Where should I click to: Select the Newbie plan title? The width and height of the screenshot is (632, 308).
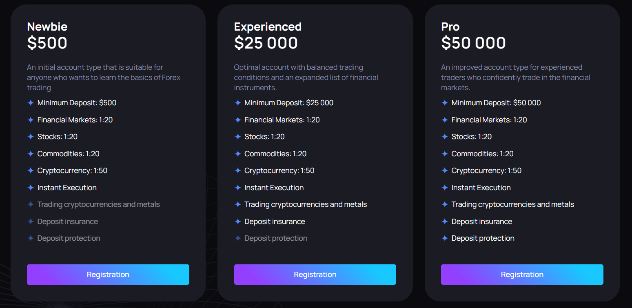click(x=47, y=27)
